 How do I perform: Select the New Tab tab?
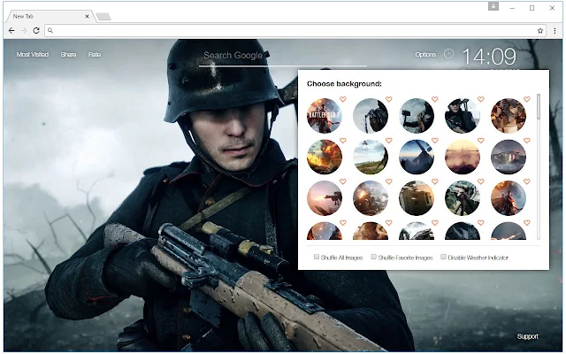(x=50, y=16)
